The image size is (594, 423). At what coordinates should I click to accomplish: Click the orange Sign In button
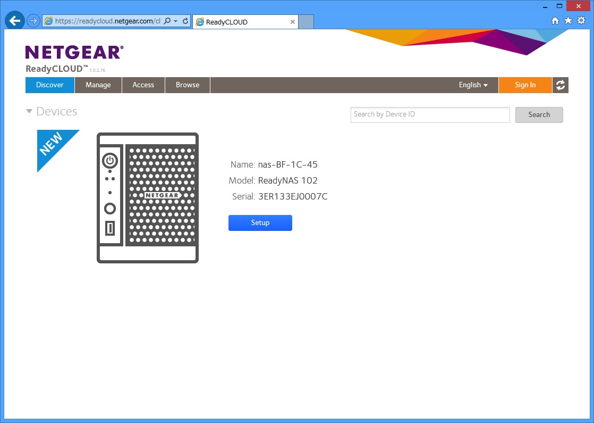[525, 85]
